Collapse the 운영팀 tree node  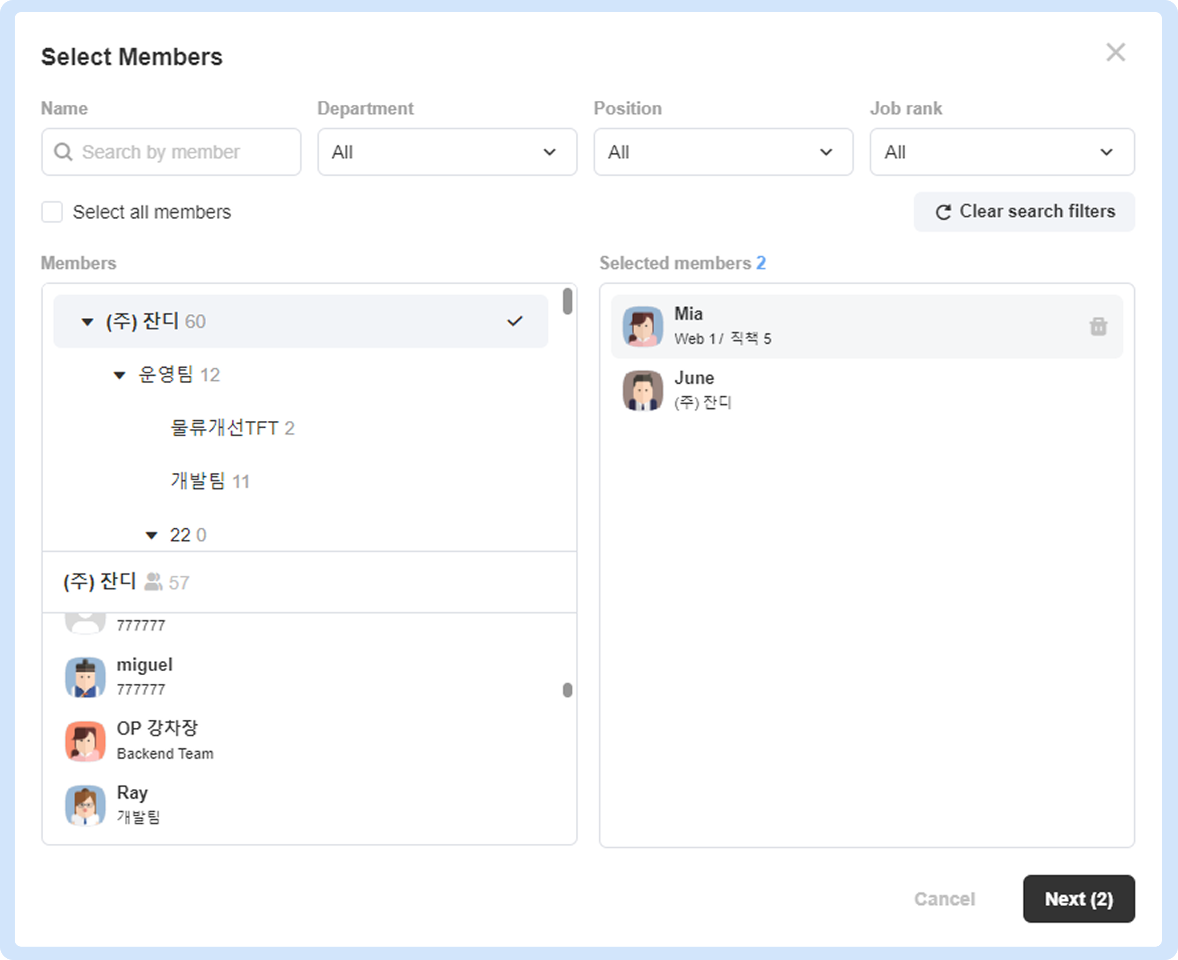click(x=119, y=375)
